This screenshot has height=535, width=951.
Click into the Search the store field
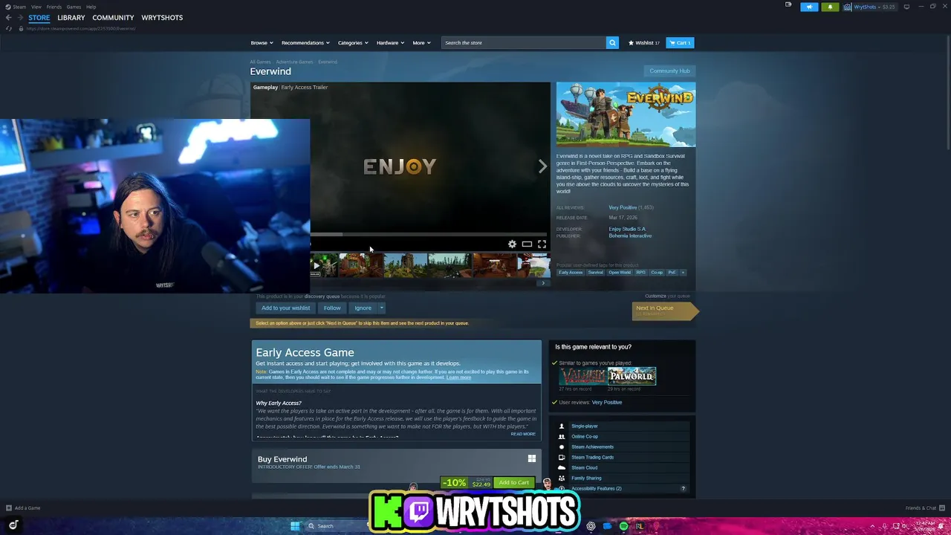pyautogui.click(x=523, y=42)
